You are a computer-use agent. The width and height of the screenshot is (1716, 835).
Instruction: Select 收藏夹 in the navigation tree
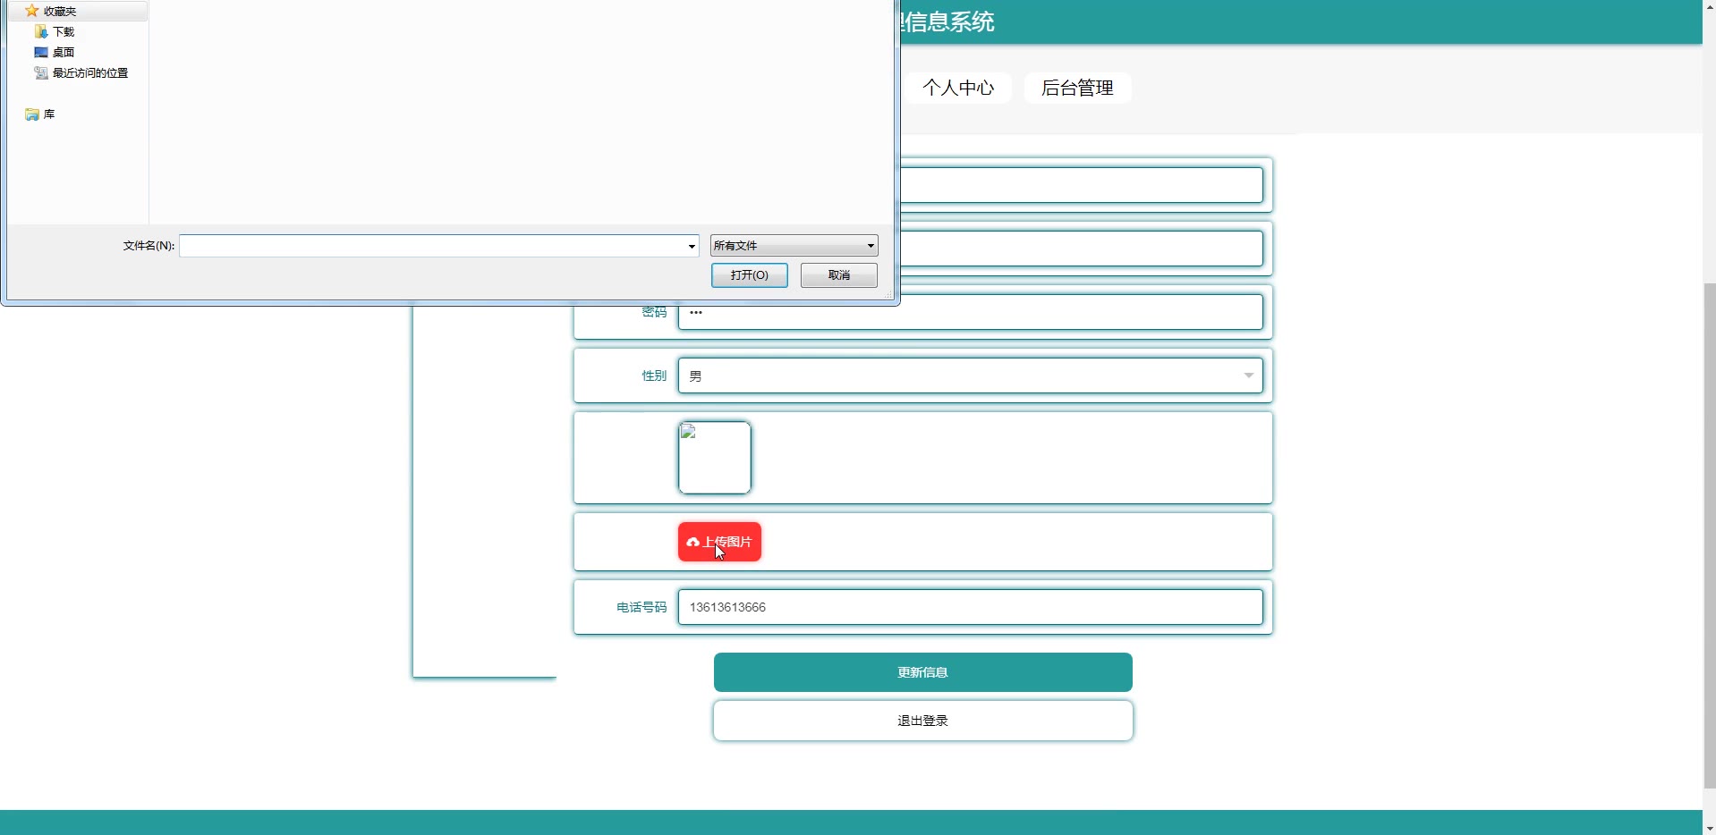point(60,12)
